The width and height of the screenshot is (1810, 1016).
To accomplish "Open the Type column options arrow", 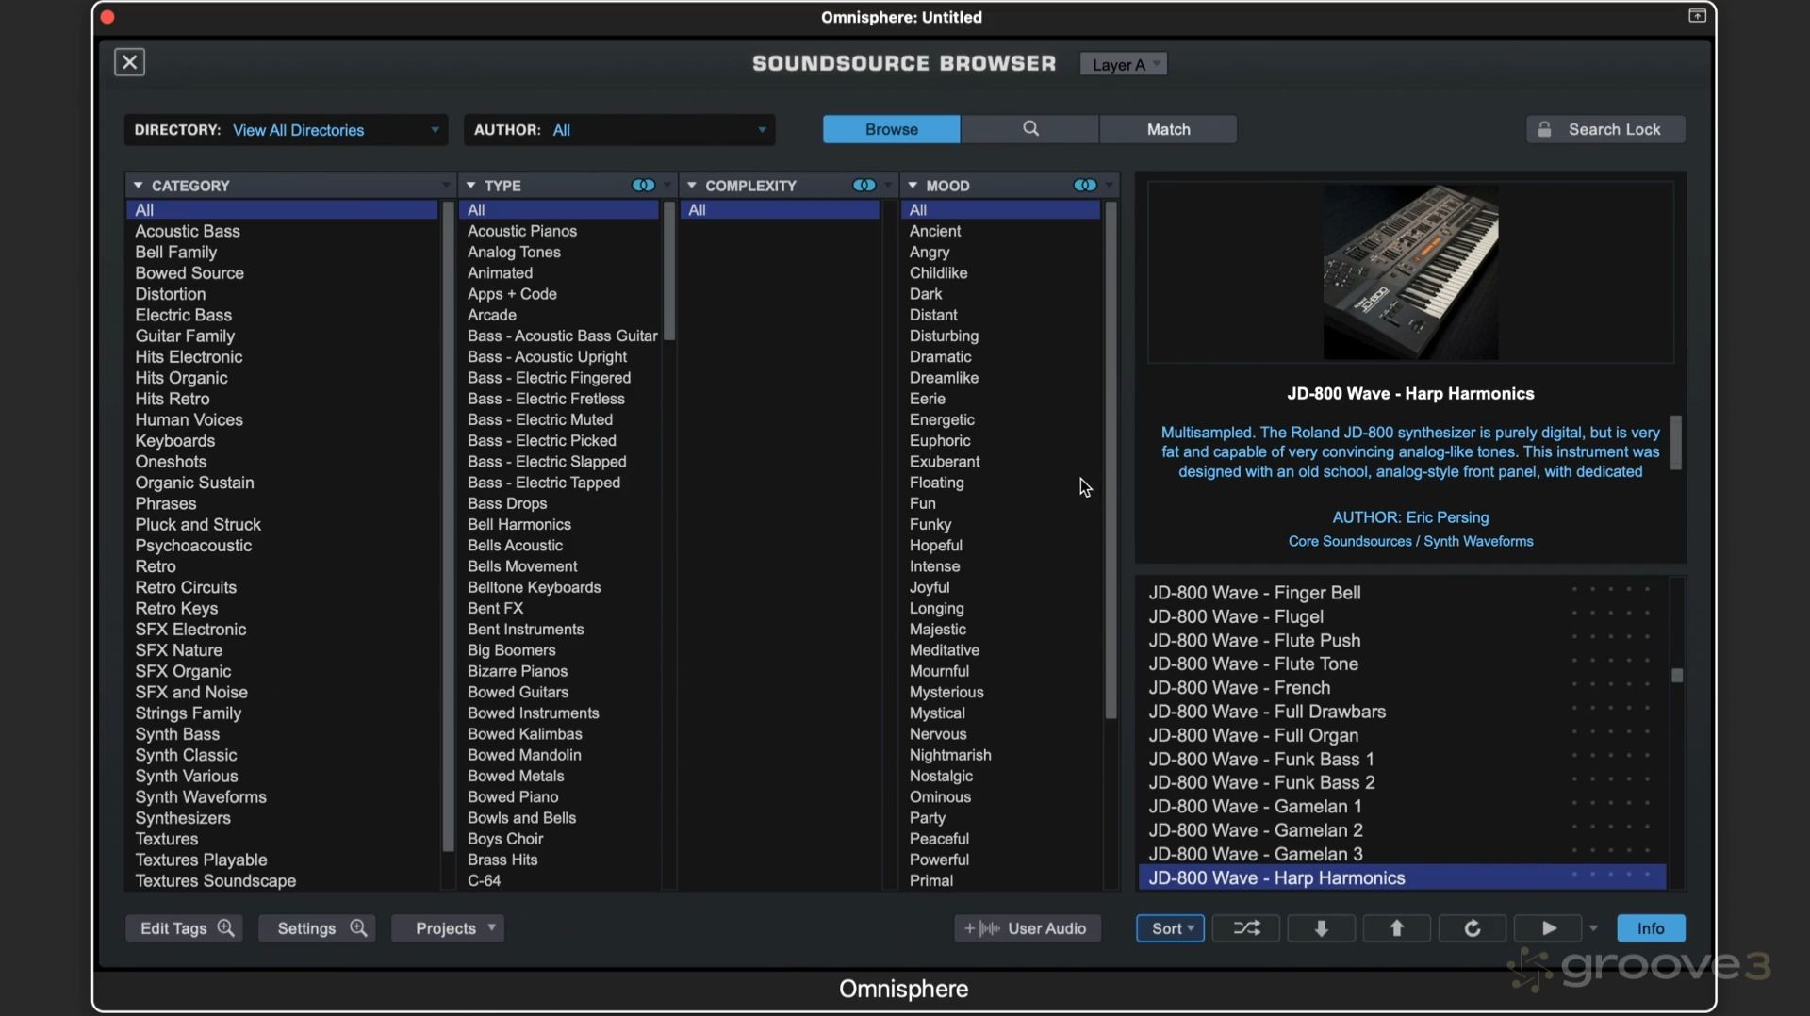I will pos(667,186).
